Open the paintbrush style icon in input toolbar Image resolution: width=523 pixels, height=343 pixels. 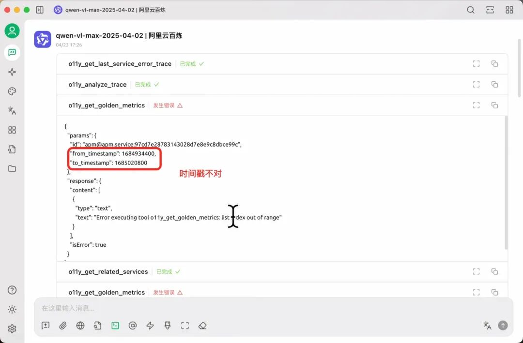click(x=167, y=326)
